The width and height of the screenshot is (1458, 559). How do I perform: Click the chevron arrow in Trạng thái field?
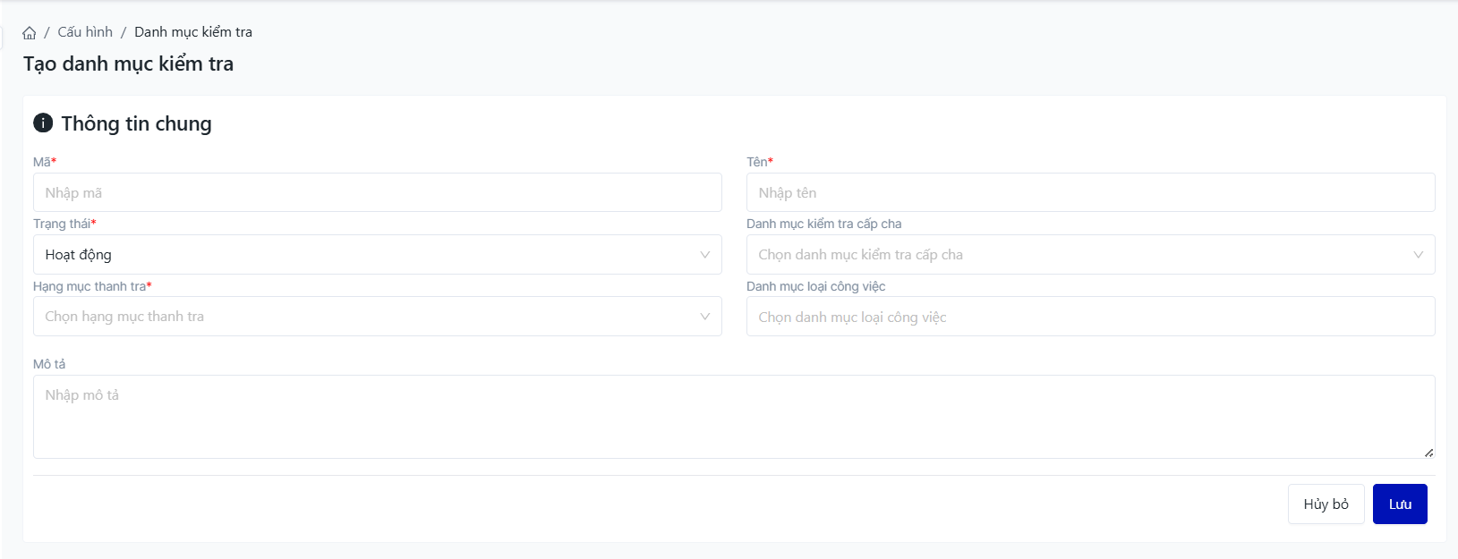point(704,255)
